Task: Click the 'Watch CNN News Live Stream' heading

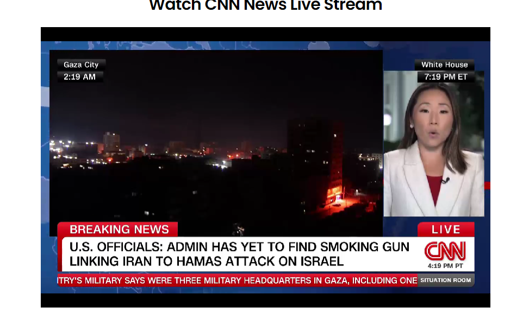Action: (x=265, y=5)
